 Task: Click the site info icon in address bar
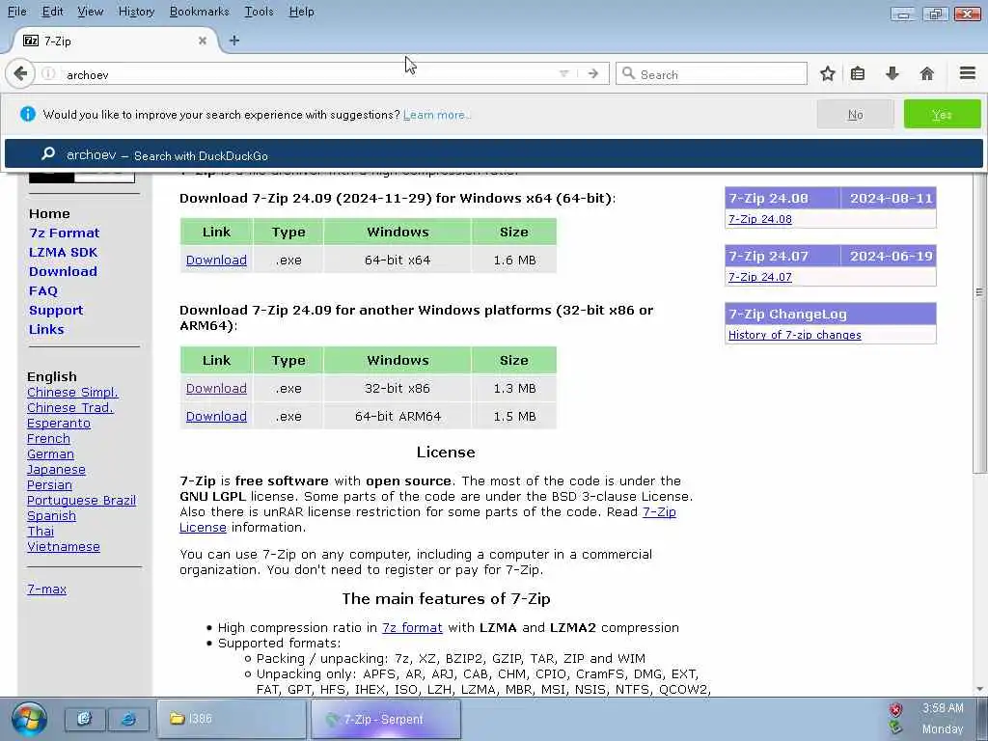coord(48,73)
